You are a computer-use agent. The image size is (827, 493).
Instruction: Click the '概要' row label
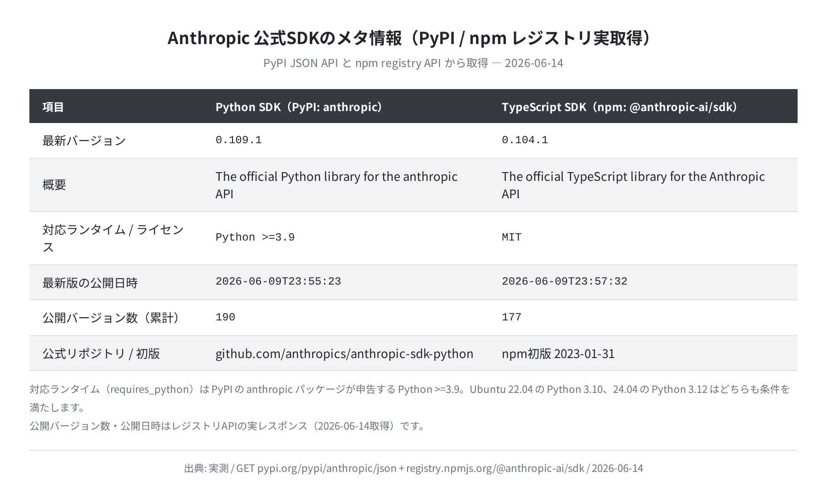[x=54, y=185]
